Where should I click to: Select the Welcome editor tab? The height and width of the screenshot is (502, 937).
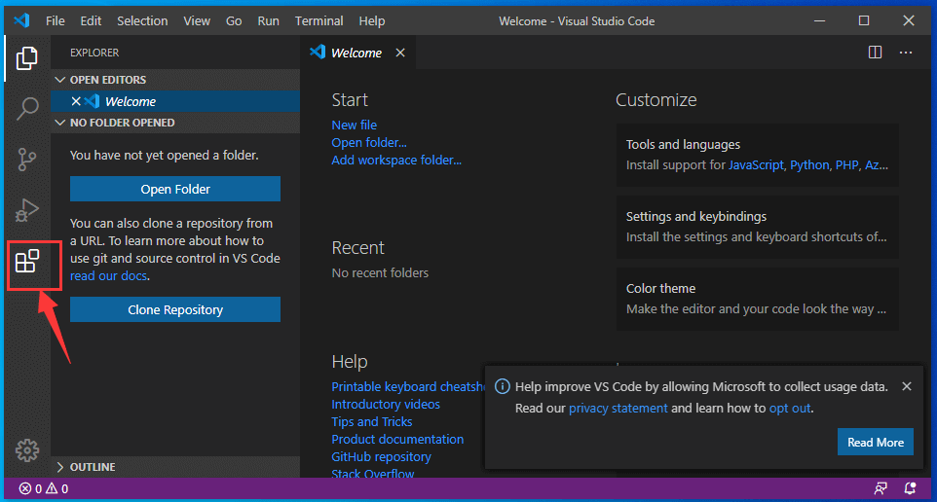tap(356, 53)
